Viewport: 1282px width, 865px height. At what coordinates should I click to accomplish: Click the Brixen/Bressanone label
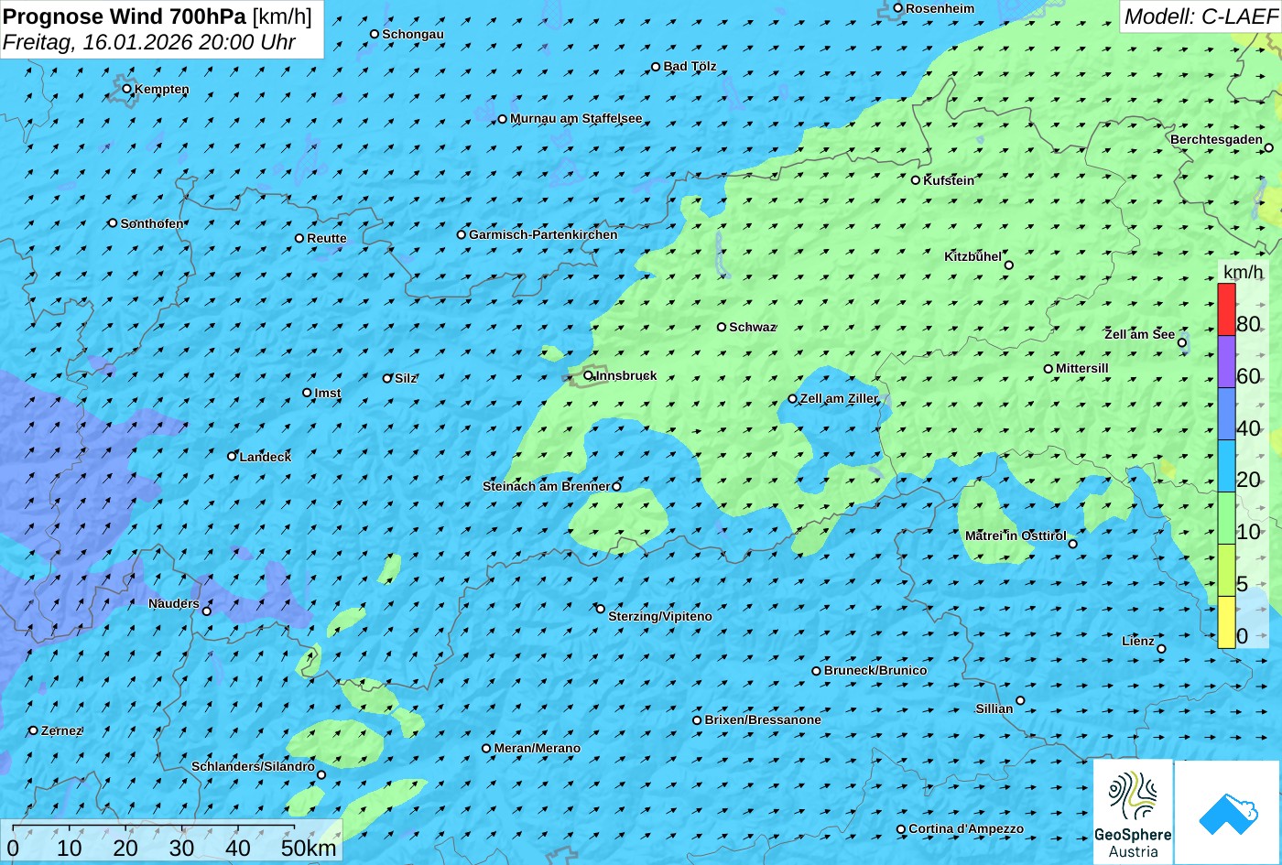(x=763, y=719)
